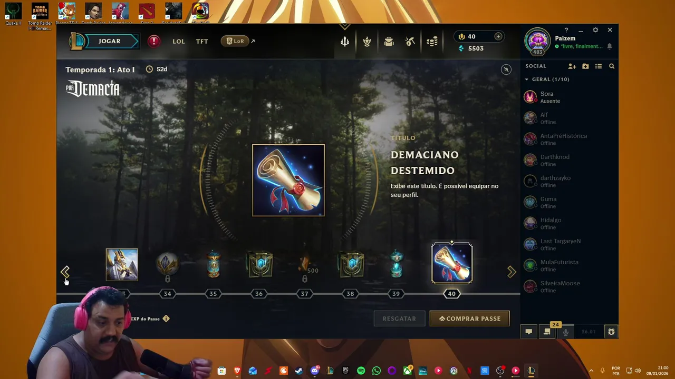Open Steam from the taskbar

299,371
